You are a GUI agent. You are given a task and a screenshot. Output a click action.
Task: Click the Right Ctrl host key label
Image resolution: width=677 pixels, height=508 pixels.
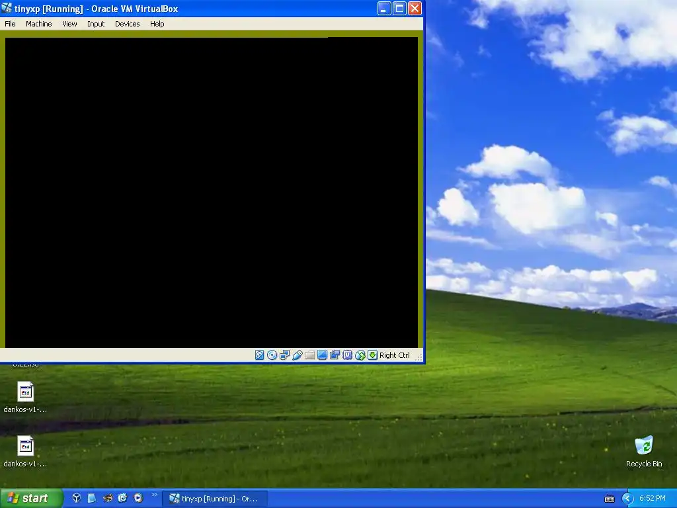(x=394, y=355)
